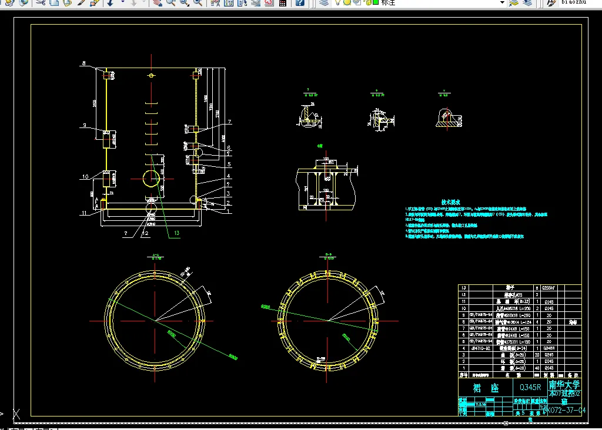Click the Paste clipboard icon
This screenshot has height=430, width=602.
click(x=68, y=3)
